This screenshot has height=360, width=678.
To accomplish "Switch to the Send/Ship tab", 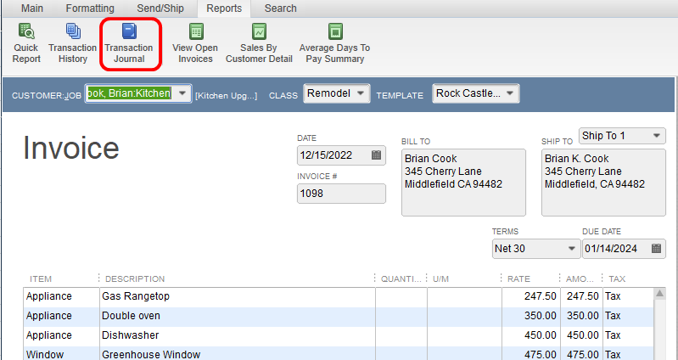I will click(160, 8).
